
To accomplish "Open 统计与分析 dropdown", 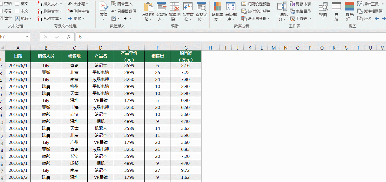I will pos(255,18).
